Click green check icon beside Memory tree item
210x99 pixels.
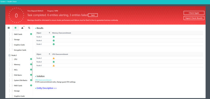click(31, 64)
